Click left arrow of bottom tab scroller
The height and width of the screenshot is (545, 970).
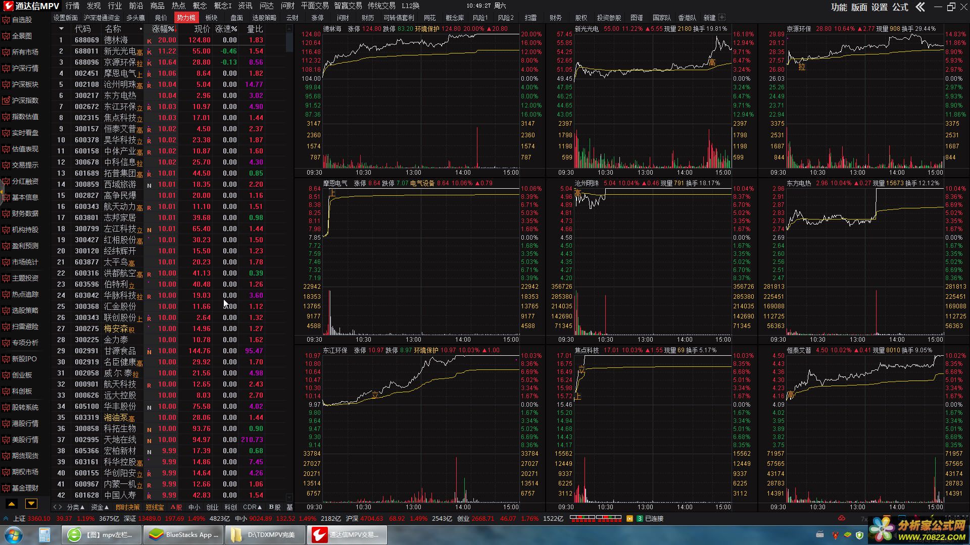point(55,507)
